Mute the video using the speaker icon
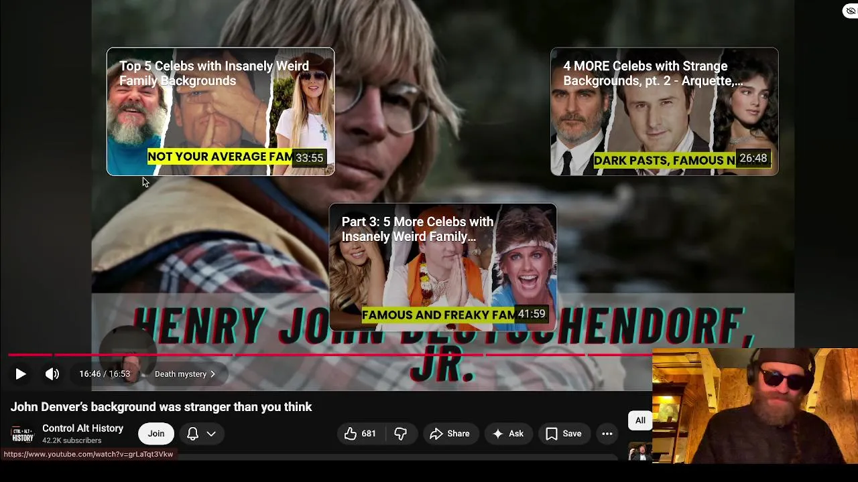Screen dimensions: 858x482 (52, 374)
